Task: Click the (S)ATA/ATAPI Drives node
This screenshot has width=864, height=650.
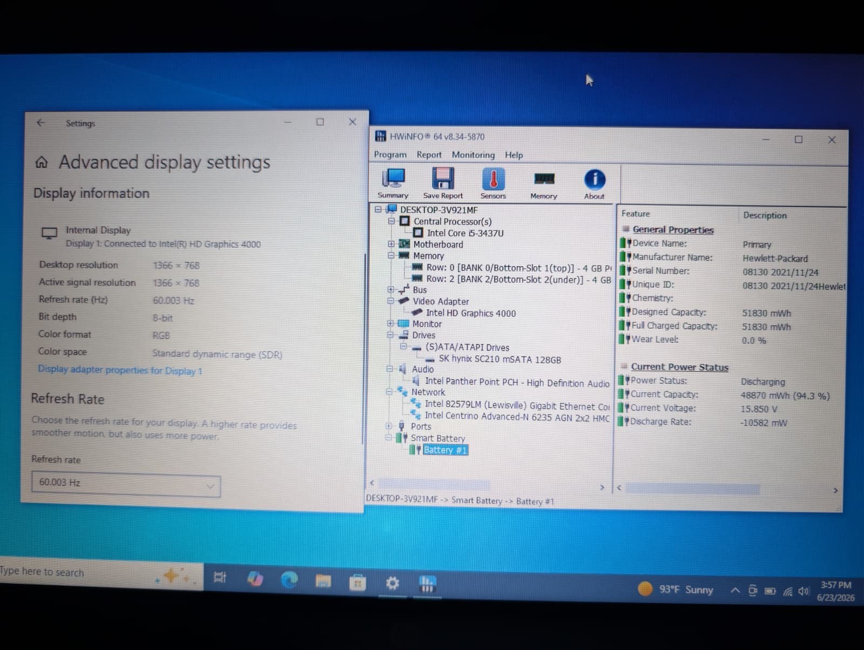Action: click(467, 347)
